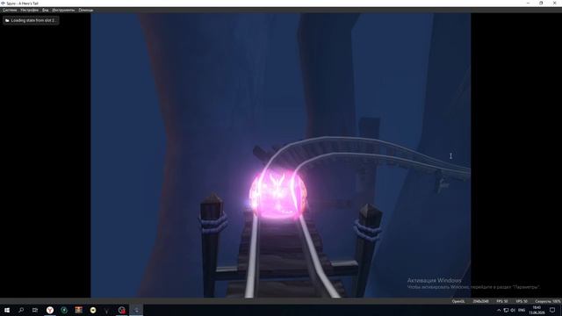The width and height of the screenshot is (562, 316).
Task: Open the Windows Start menu
Action: point(7,310)
